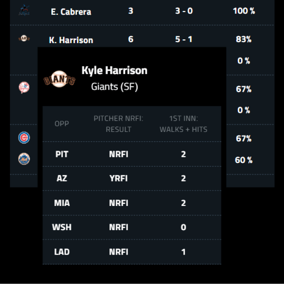Image resolution: width=284 pixels, height=284 pixels.
Task: Select the Mets team logo
Action: [24, 159]
